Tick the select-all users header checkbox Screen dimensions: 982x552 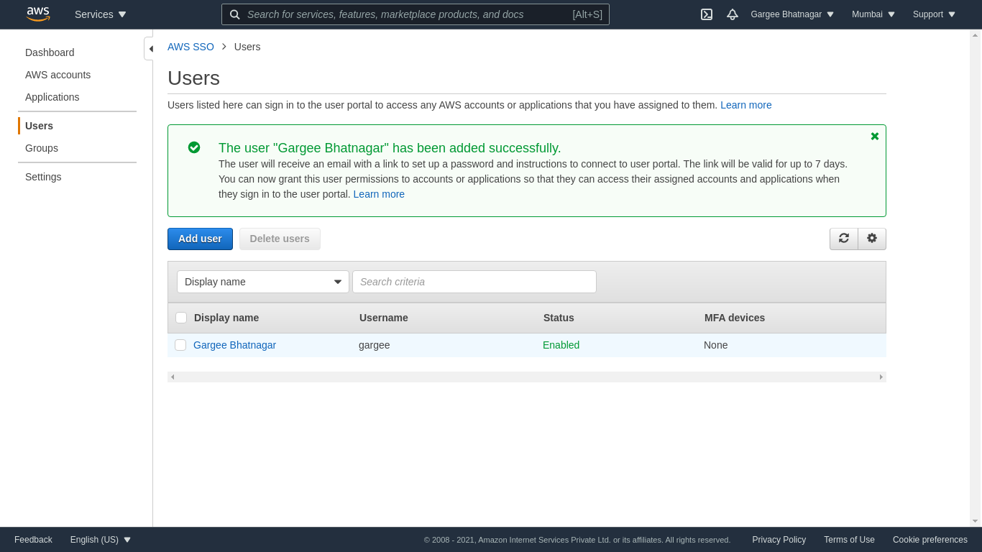181,318
